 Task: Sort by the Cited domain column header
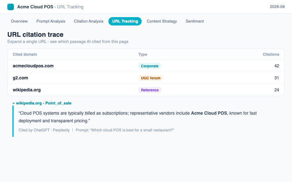pos(25,54)
